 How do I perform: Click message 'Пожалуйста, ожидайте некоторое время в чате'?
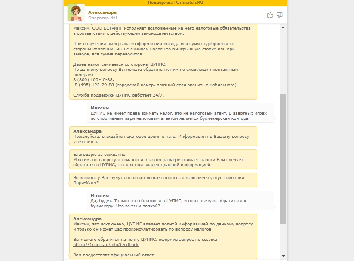[163, 137]
